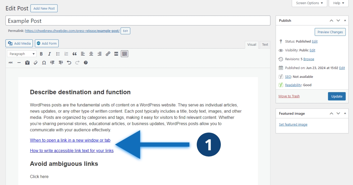Click the clear formatting eraser icon
This screenshot has width=353, height=185.
click(36, 63)
